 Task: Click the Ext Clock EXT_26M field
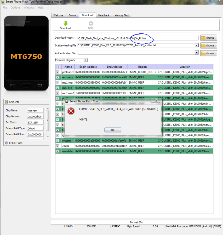35,122
